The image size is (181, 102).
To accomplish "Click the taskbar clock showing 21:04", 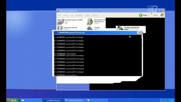I will coord(171,100).
